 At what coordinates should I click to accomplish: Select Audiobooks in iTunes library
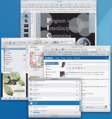pyautogui.click(x=14, y=57)
